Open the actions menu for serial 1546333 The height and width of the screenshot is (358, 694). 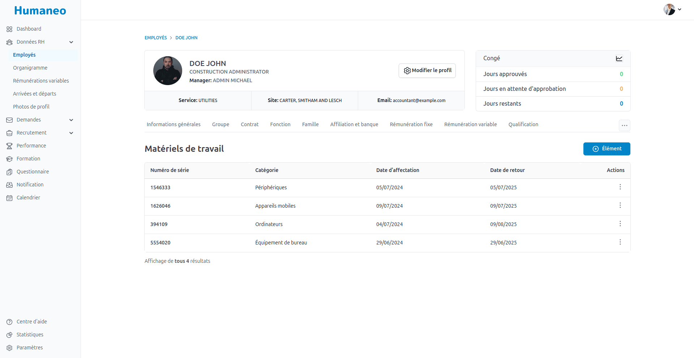coord(620,187)
